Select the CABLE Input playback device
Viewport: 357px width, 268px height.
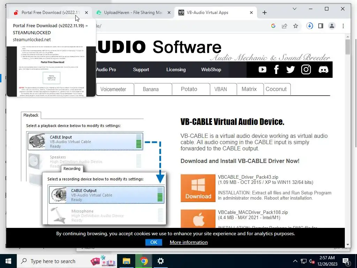point(85,142)
